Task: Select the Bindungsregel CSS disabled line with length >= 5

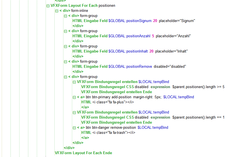Action: coord(153,87)
